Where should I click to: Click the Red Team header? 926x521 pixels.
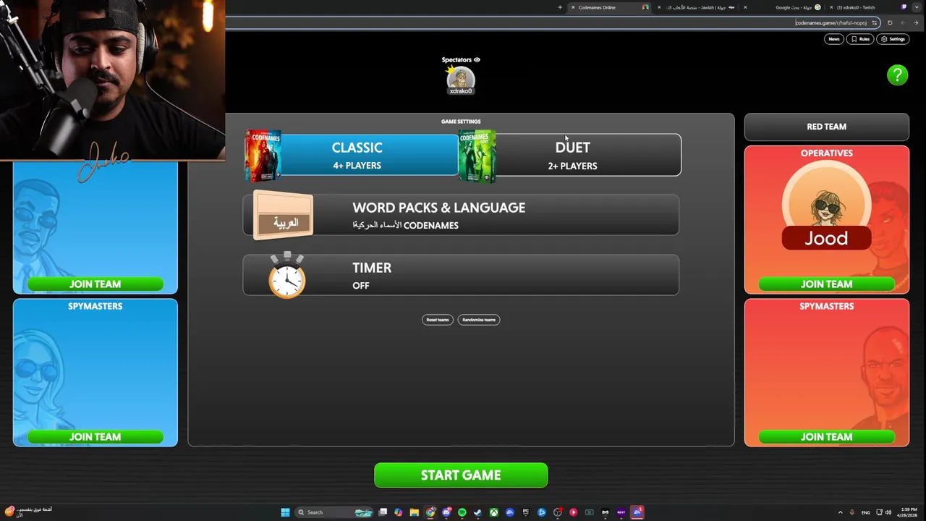(826, 127)
